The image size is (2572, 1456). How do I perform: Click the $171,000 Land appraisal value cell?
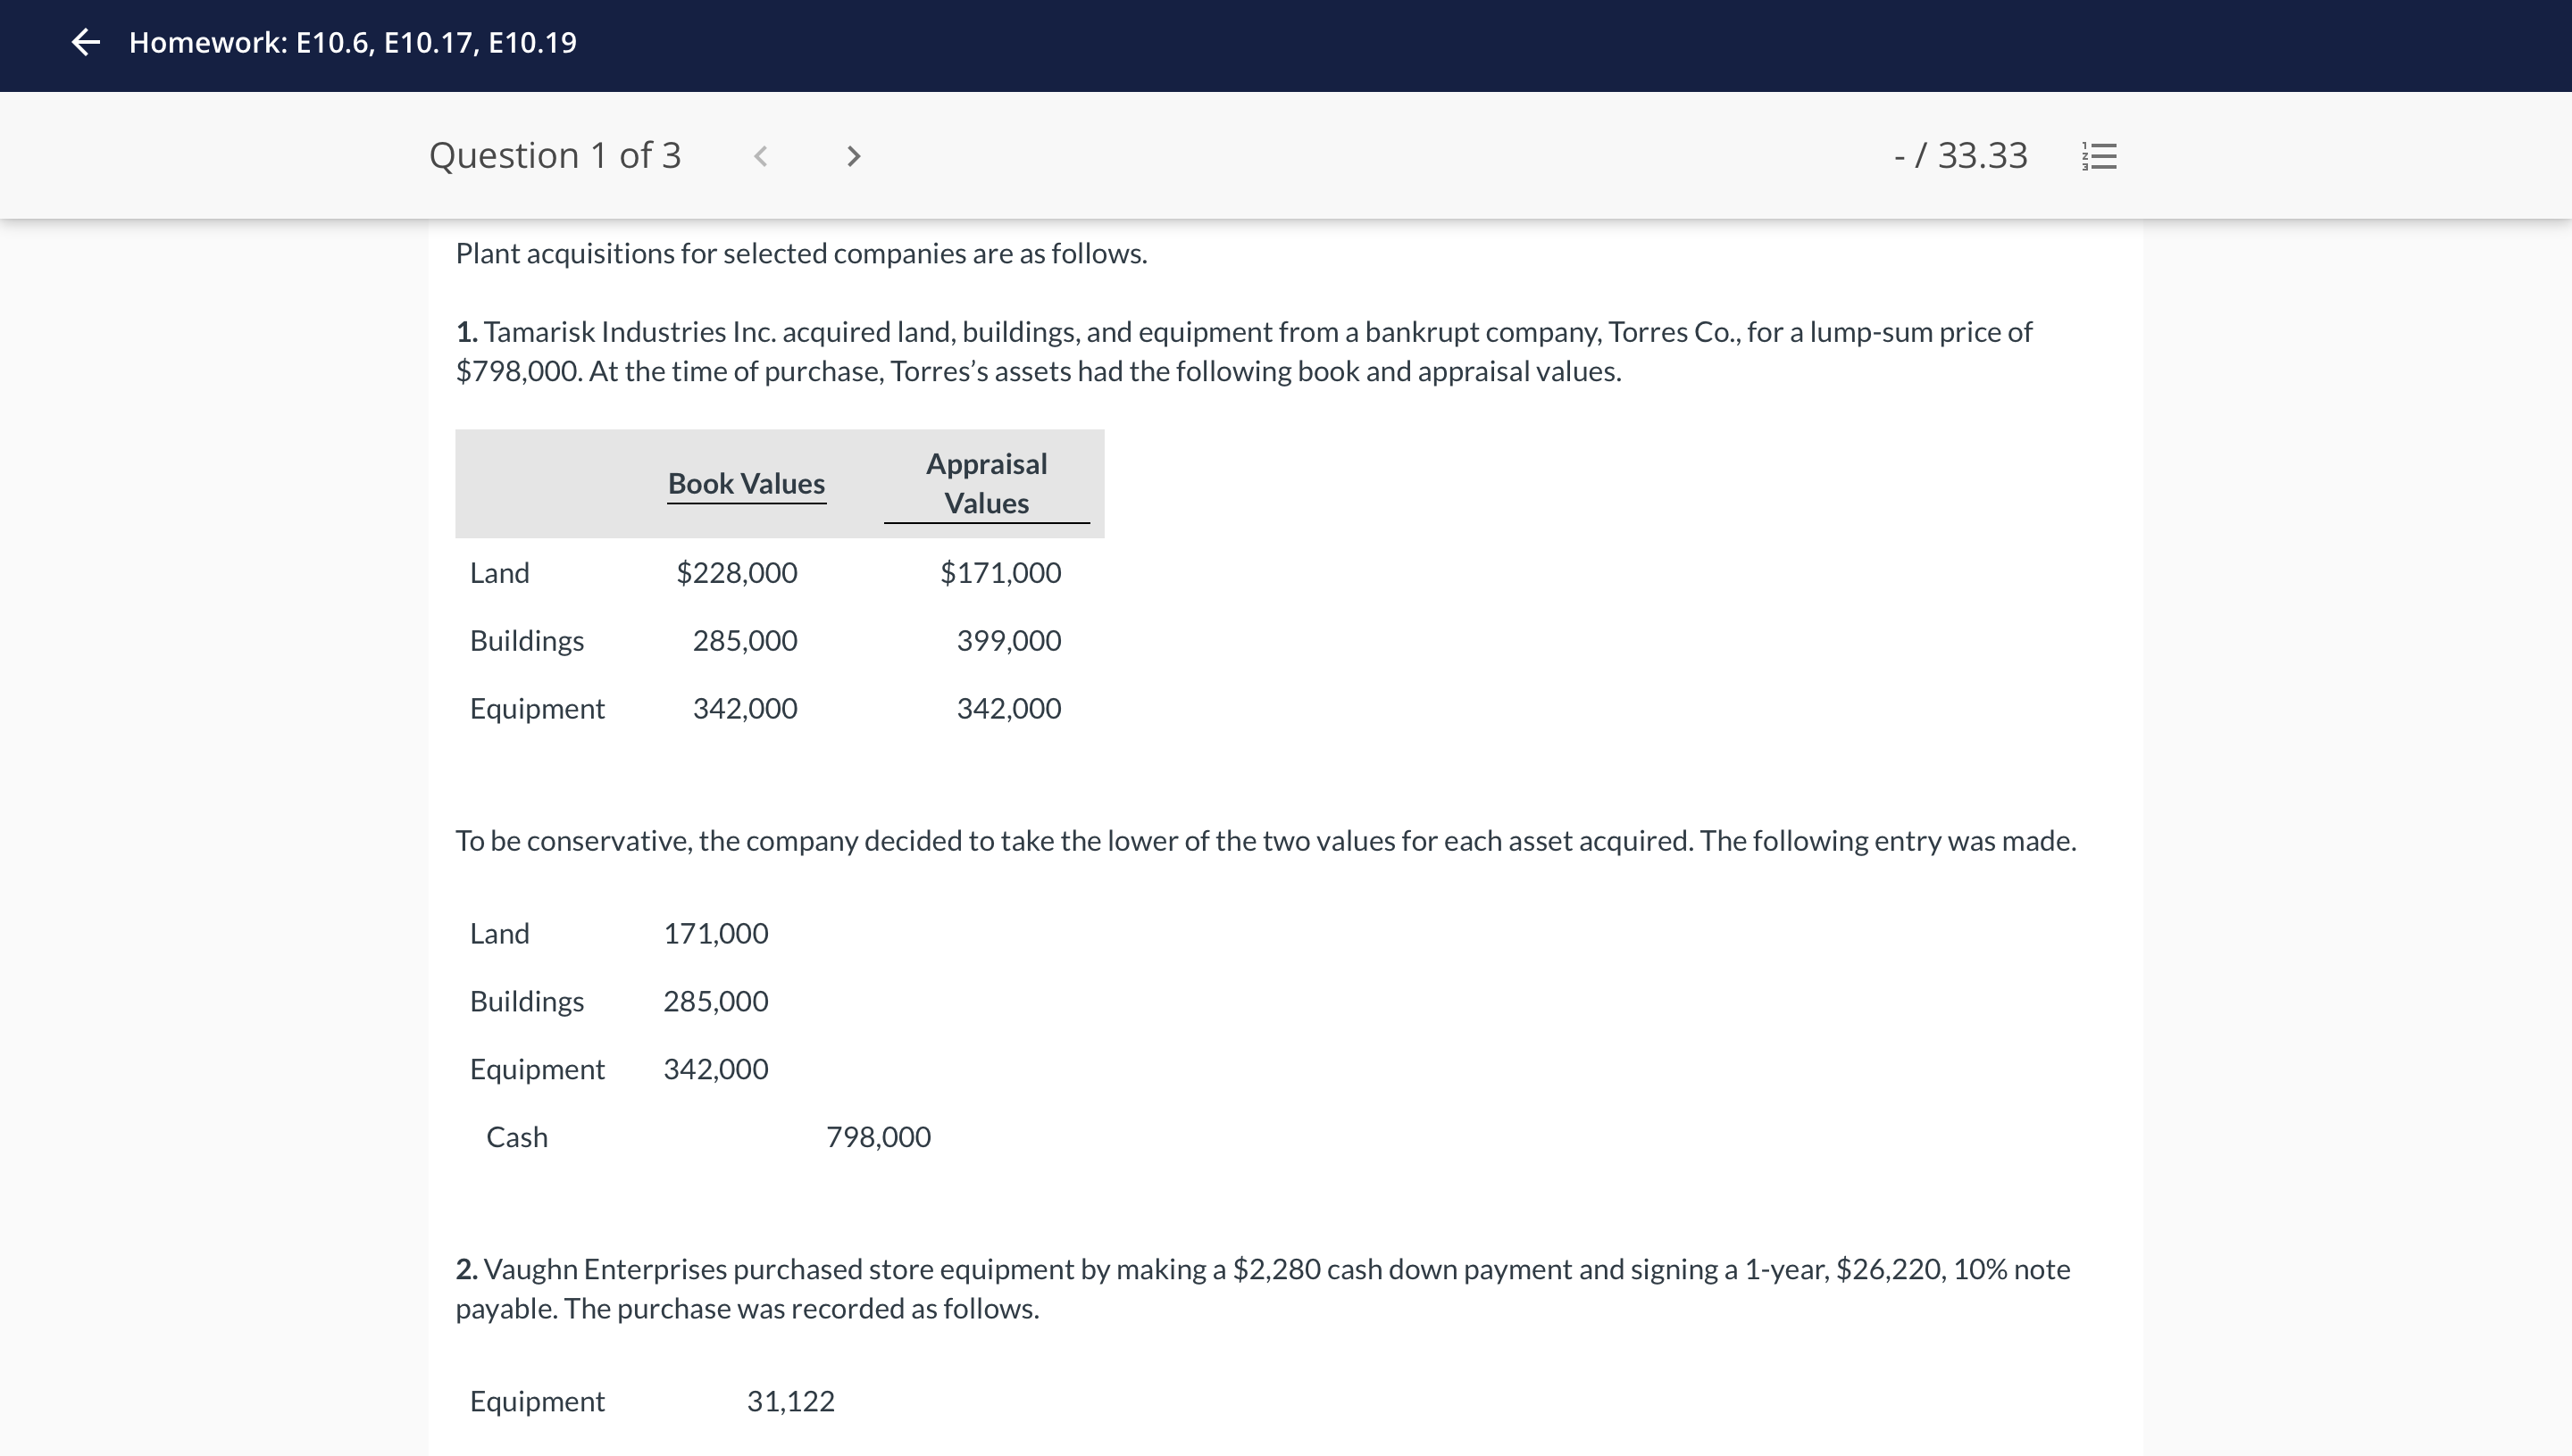click(999, 573)
